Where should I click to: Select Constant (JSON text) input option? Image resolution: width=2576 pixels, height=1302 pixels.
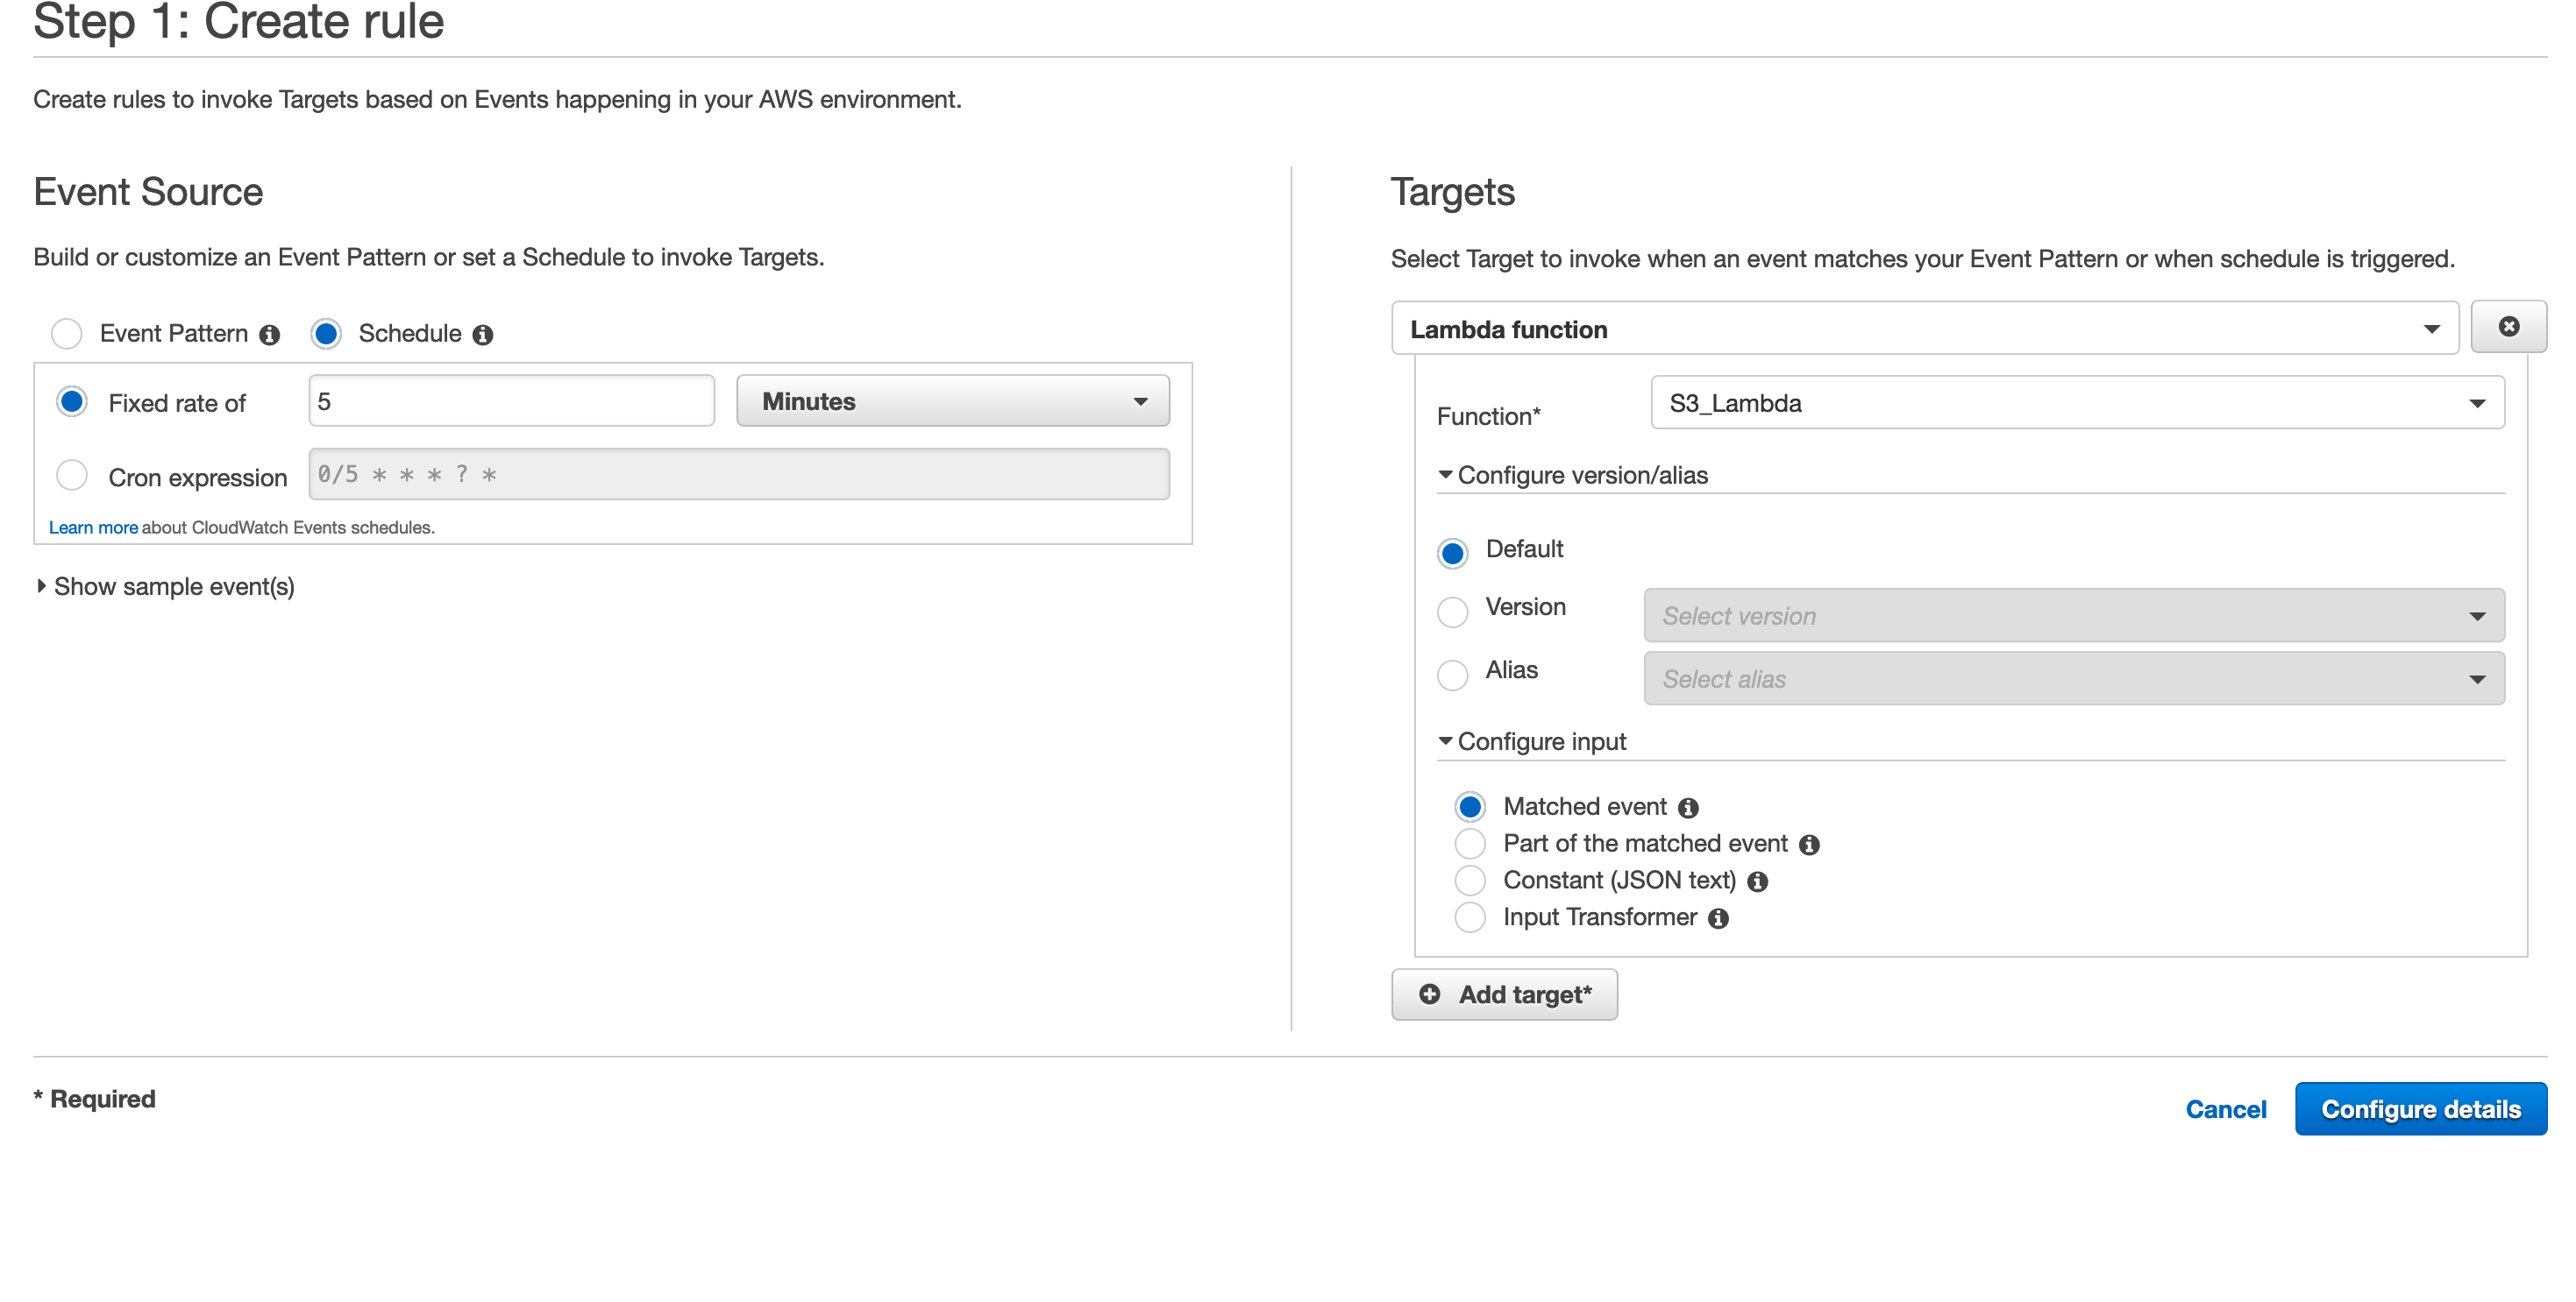point(1470,881)
